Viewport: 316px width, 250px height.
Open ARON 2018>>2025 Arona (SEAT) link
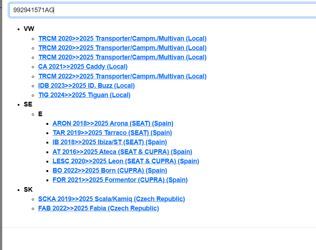click(113, 123)
